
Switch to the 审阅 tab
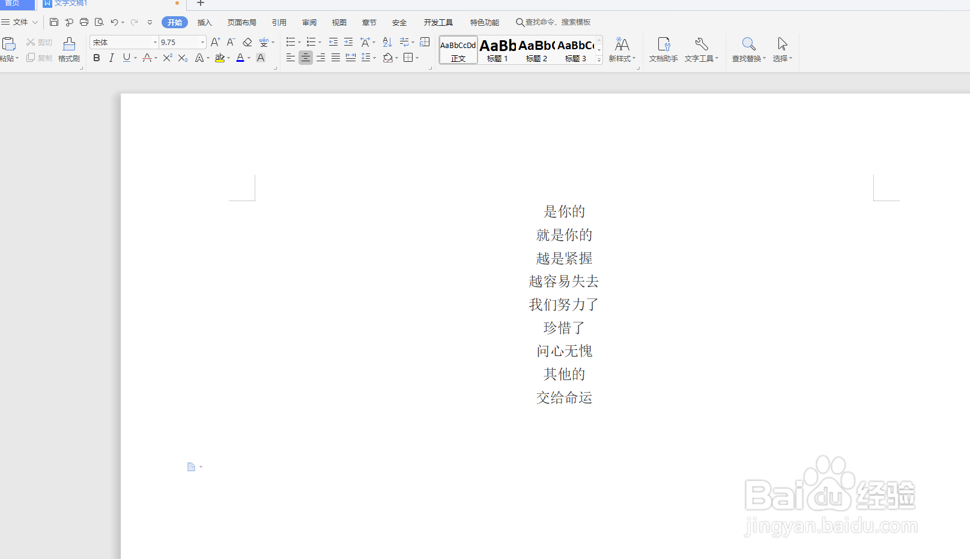[309, 22]
